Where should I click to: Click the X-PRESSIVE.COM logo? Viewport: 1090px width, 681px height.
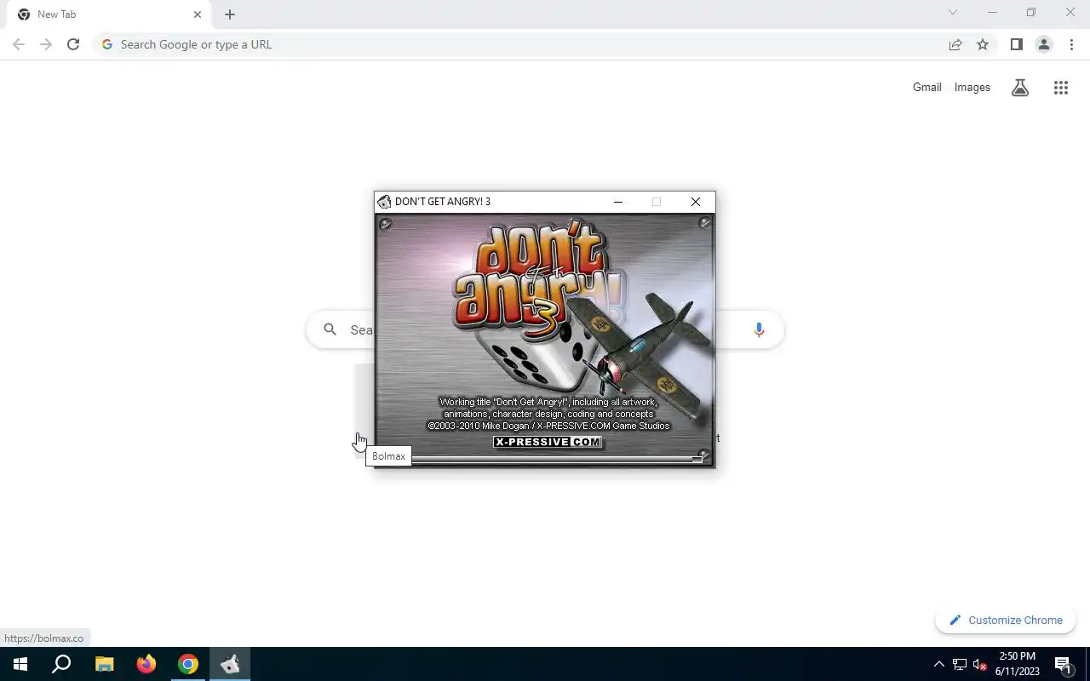[x=548, y=442]
